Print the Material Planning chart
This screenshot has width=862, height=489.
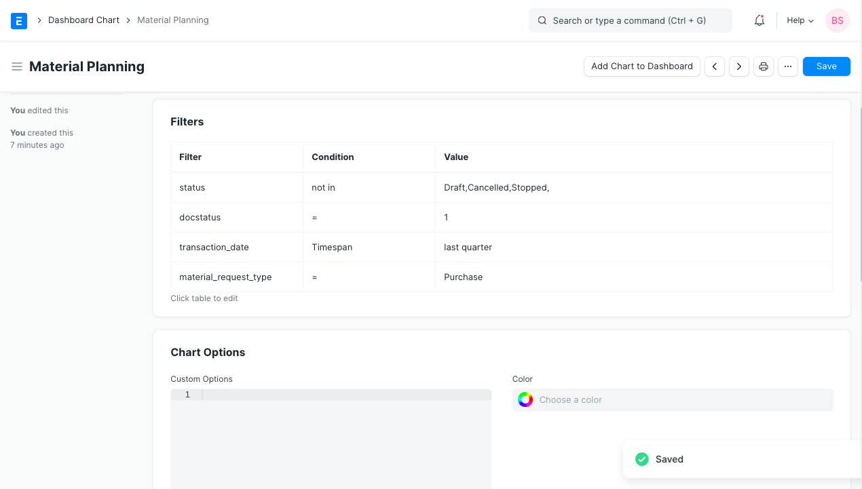click(x=763, y=66)
